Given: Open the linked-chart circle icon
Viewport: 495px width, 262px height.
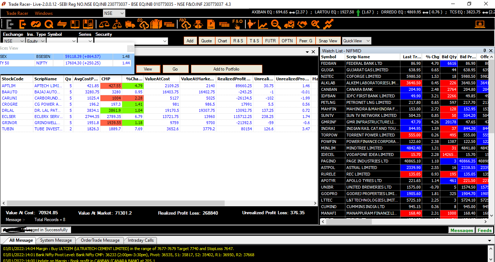Looking at the screenshot, I should (x=36, y=24).
